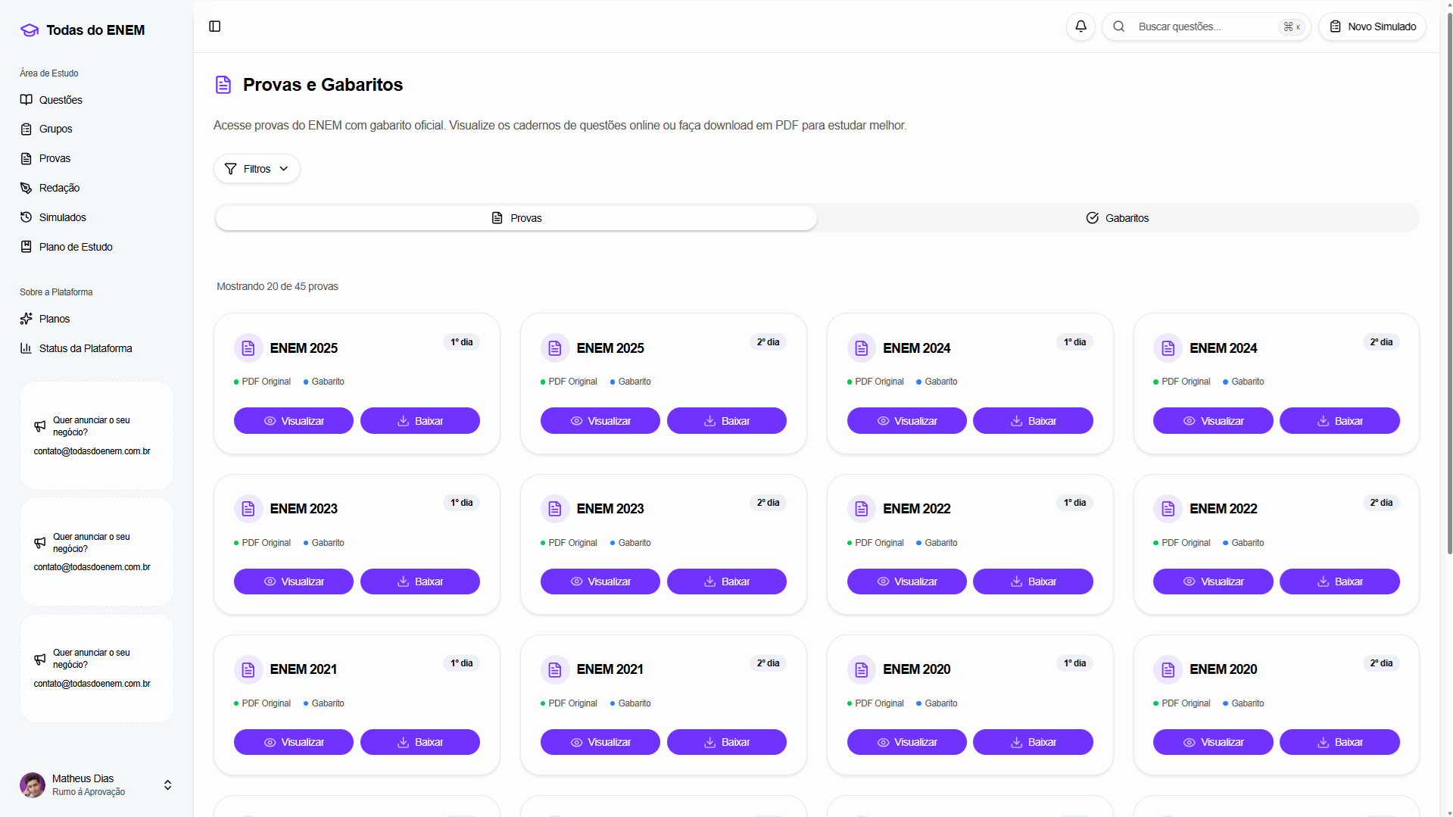Click the megaphone icon in first ad card
Viewport: 1453px width, 817px height.
[40, 426]
